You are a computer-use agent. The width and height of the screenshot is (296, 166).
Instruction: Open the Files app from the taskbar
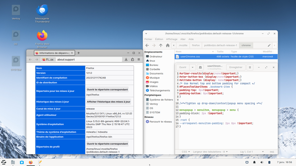pos(13,162)
